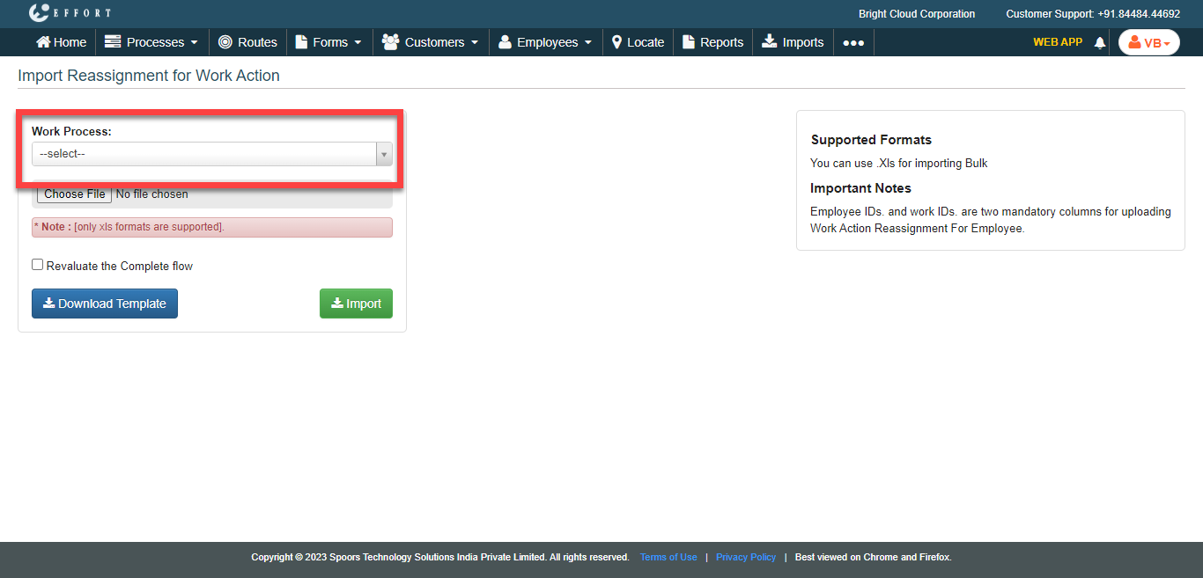Open the Routes target icon menu
The image size is (1203, 578).
click(x=247, y=42)
